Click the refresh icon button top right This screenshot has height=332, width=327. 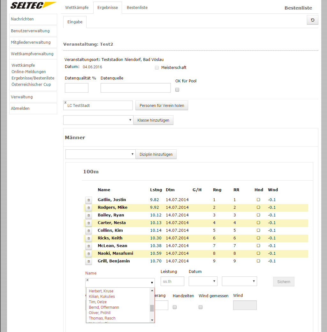[312, 20]
